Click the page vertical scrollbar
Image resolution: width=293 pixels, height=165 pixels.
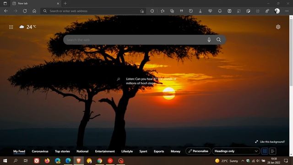tap(291, 52)
